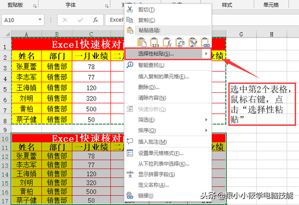Select row 5 header

5,89
